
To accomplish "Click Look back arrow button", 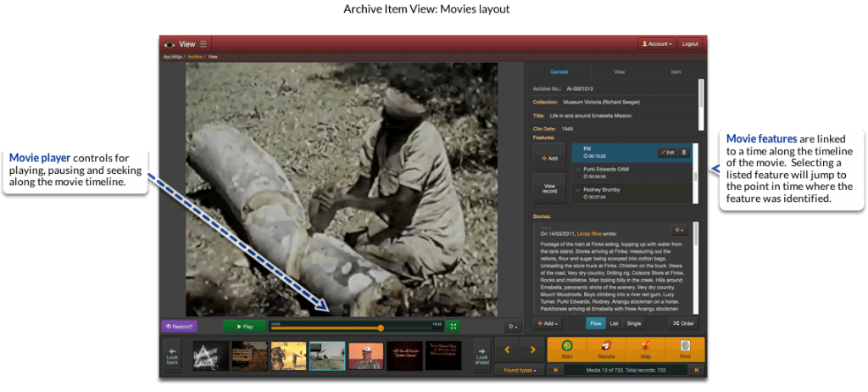I will [x=172, y=356].
